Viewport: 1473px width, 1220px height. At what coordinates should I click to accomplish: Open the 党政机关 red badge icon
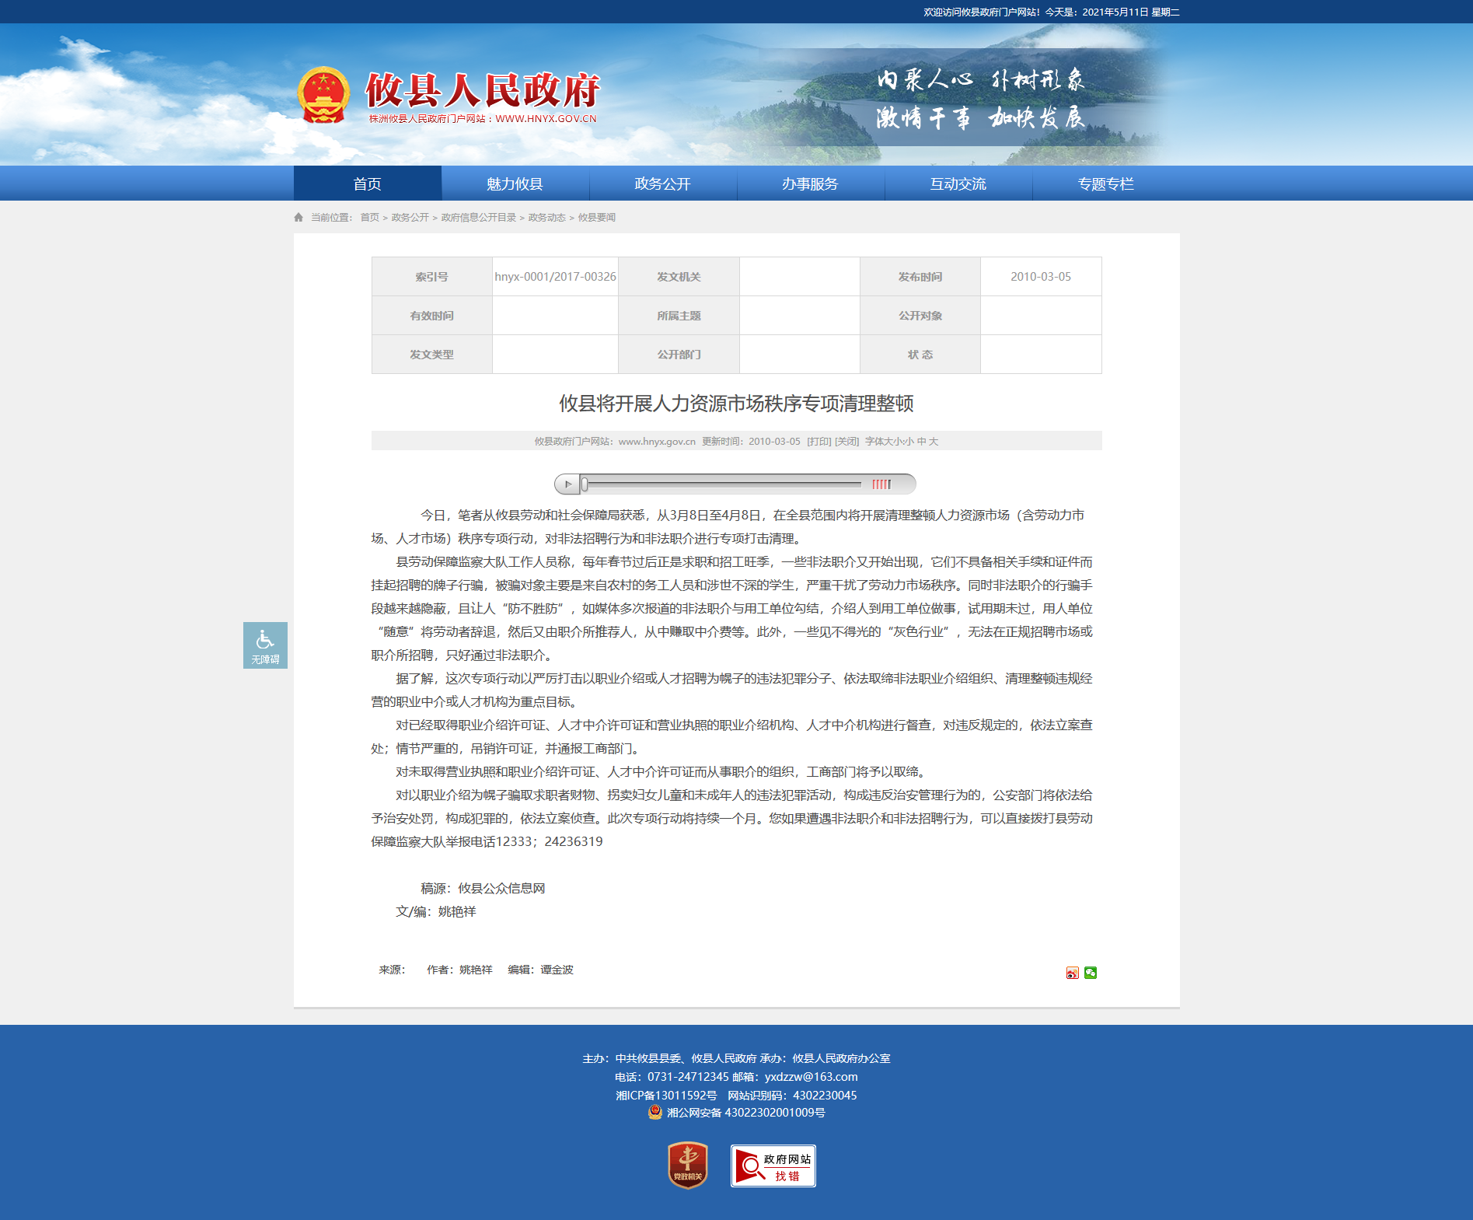click(x=687, y=1165)
